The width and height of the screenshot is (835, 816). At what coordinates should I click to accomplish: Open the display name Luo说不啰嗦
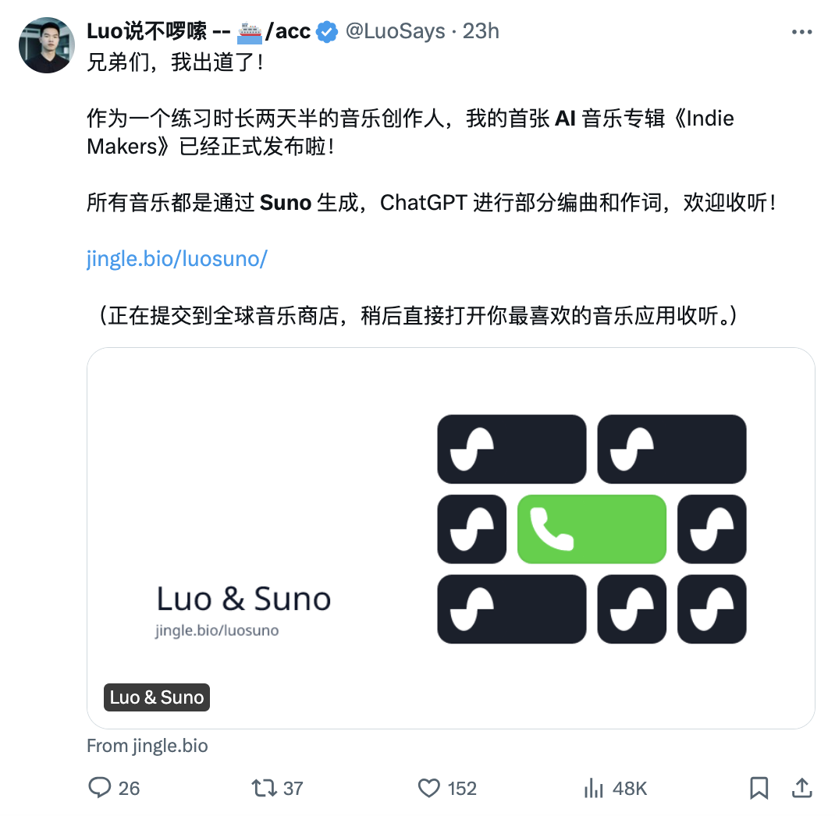coord(147,31)
